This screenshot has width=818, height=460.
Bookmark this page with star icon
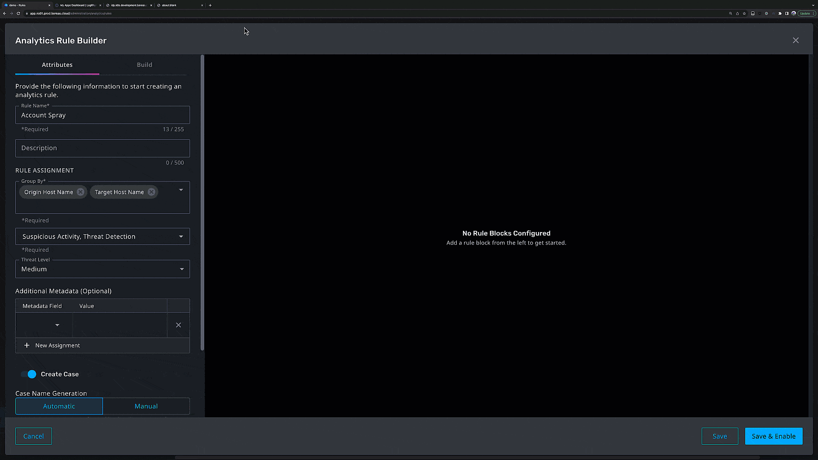744,13
